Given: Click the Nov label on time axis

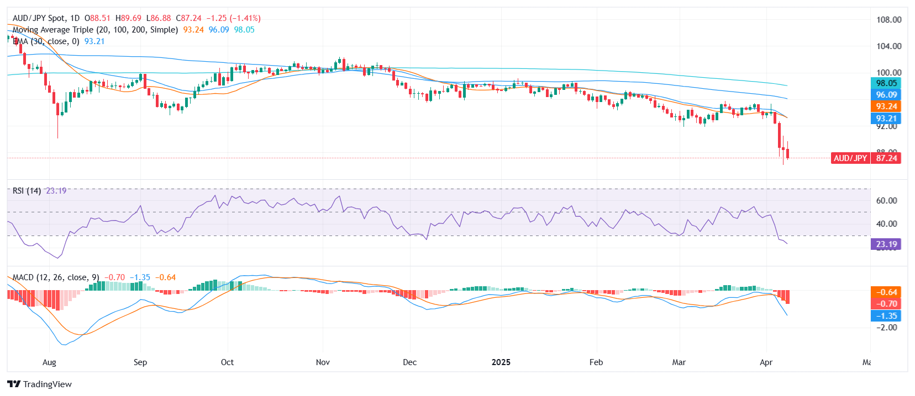Looking at the screenshot, I should pyautogui.click(x=323, y=362).
